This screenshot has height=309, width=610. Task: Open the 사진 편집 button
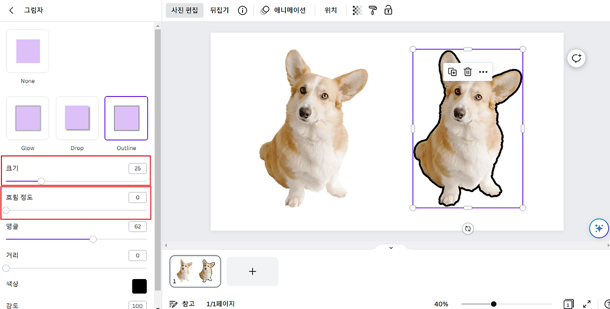coord(184,10)
